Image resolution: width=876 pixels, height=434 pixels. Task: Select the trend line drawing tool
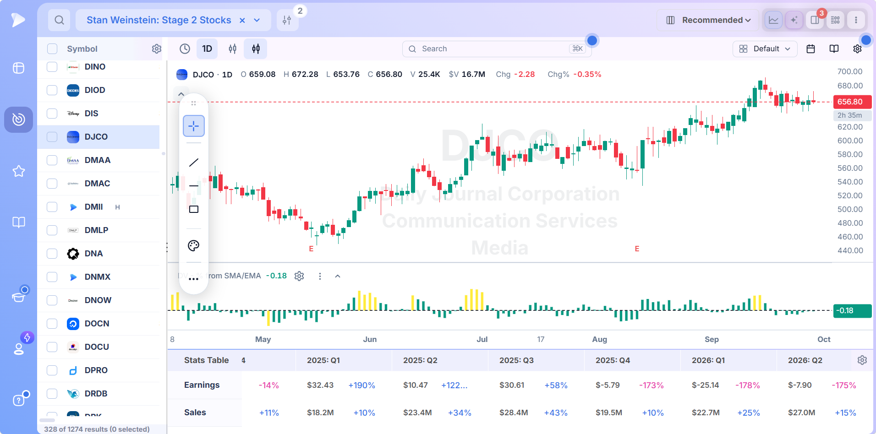coord(194,162)
